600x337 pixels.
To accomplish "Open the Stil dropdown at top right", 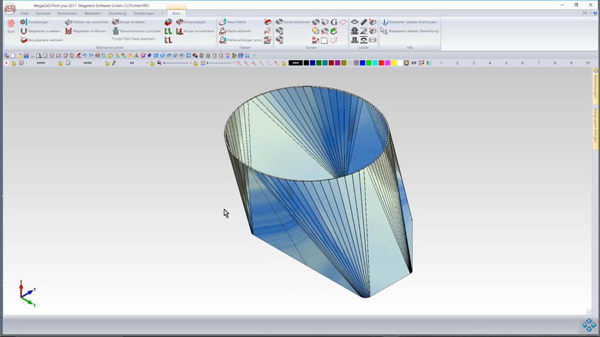I will (x=586, y=13).
